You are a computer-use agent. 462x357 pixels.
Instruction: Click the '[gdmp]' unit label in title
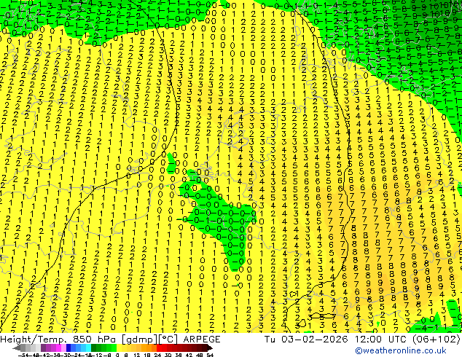138,340
